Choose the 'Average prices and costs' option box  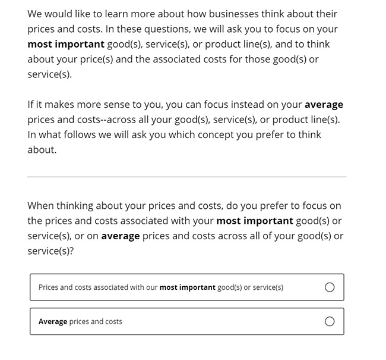[x=187, y=321]
